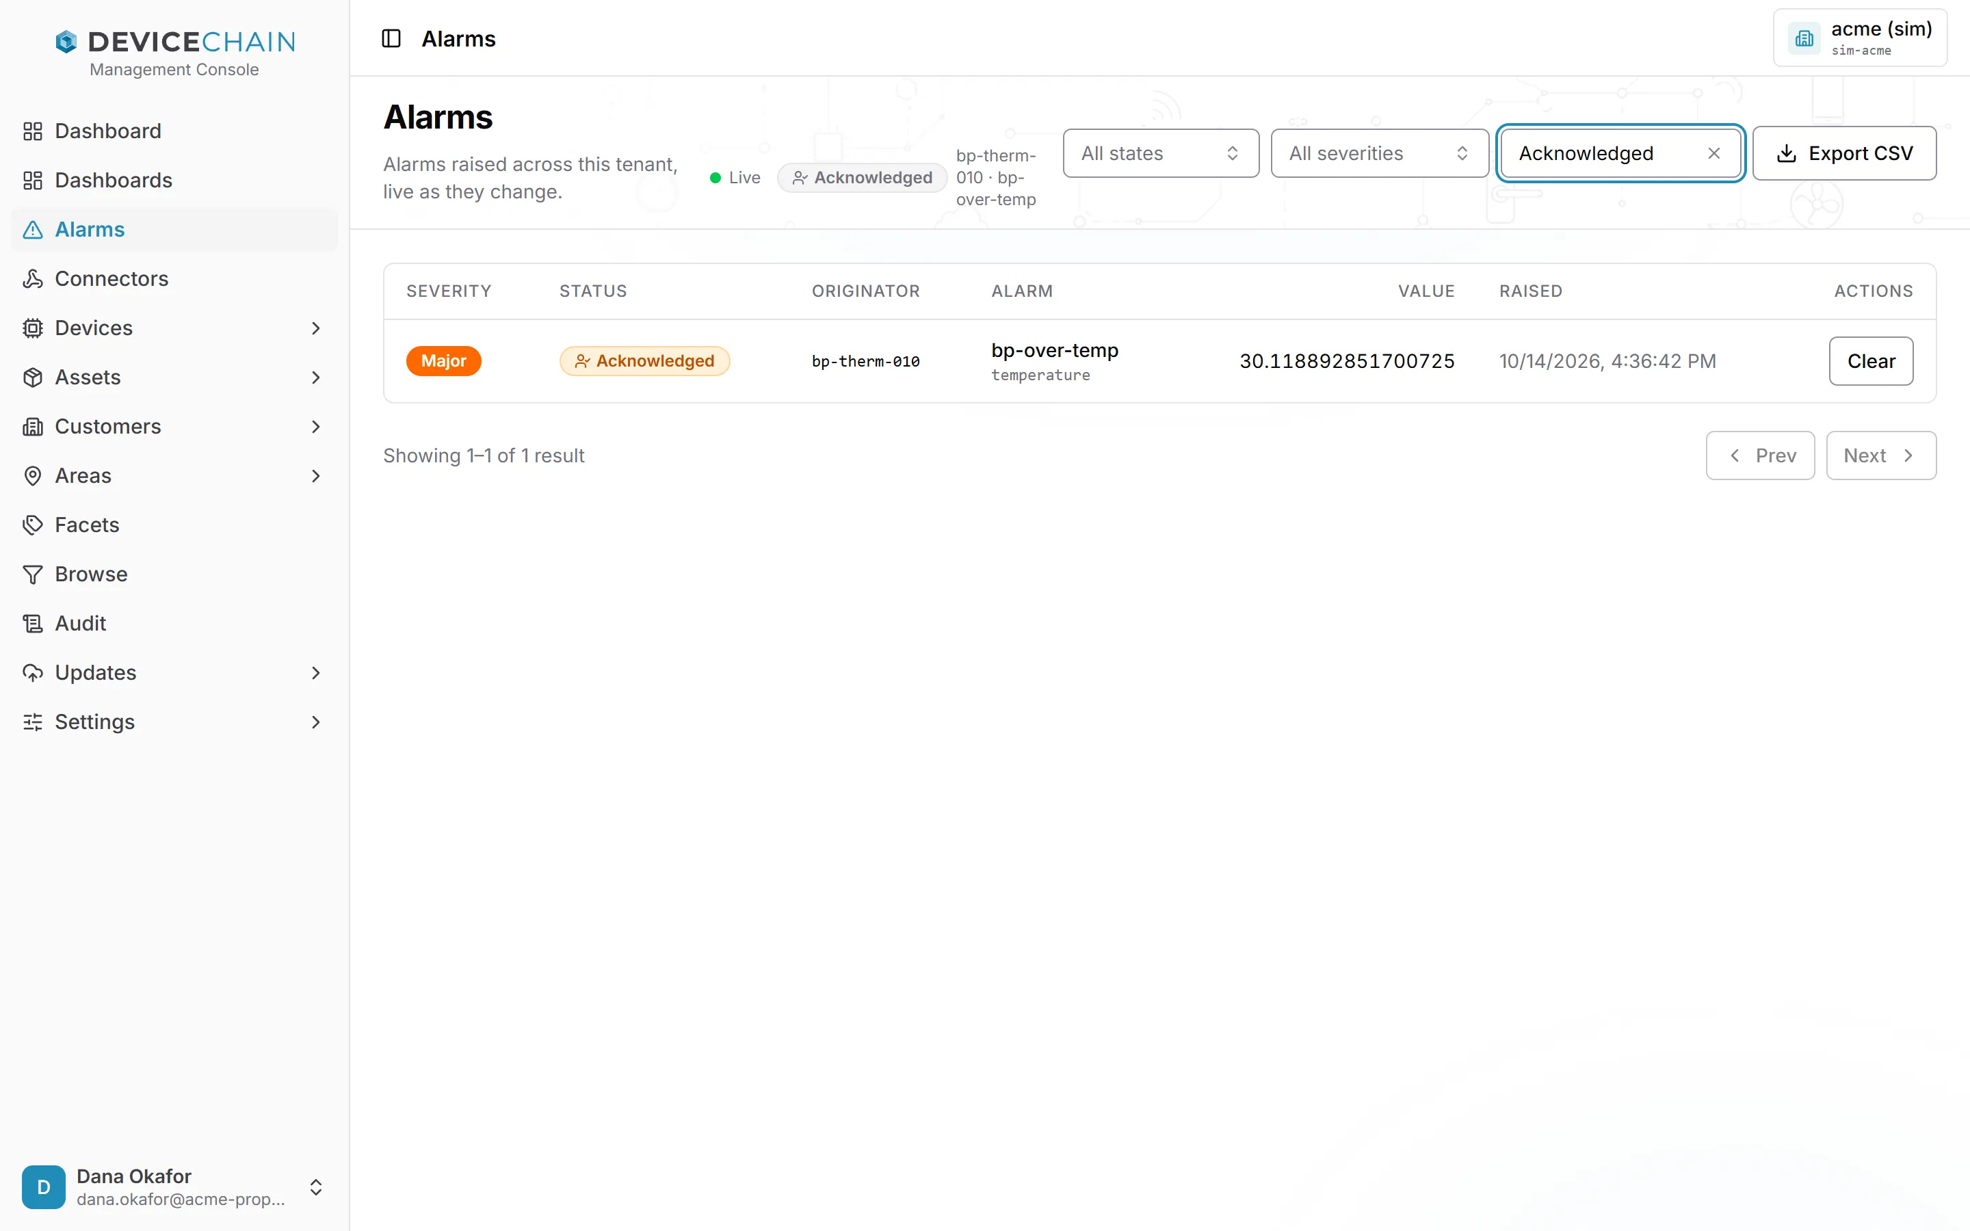
Task: Expand the Devices submenu chevron
Action: coord(316,328)
